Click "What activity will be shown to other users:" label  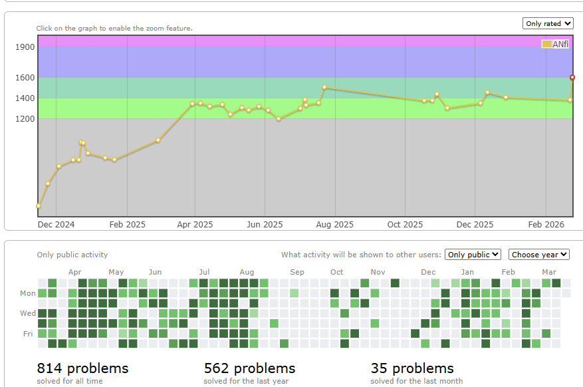point(361,255)
